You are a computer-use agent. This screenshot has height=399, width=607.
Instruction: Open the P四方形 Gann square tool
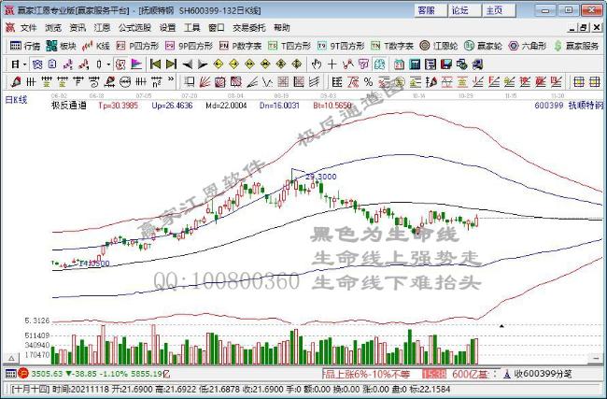pyautogui.click(x=137, y=46)
